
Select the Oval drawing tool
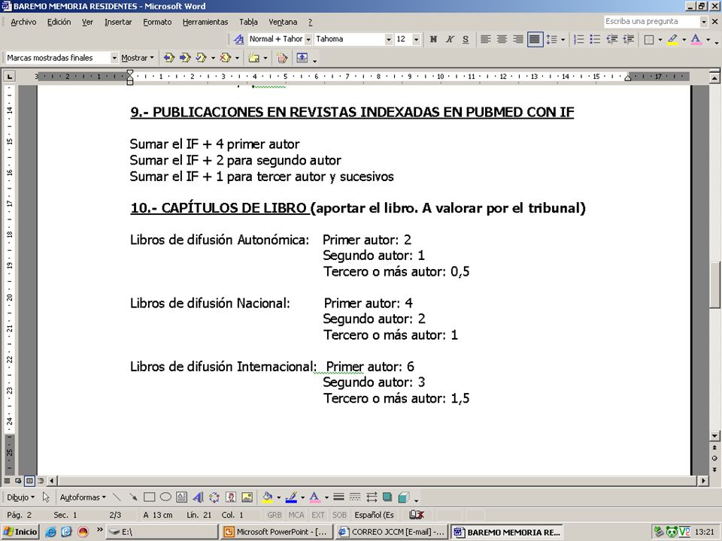[x=165, y=497]
